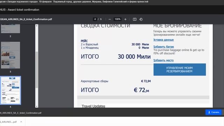Click '1 x Младенец' row
The image size is (224, 126).
tap(115, 48)
